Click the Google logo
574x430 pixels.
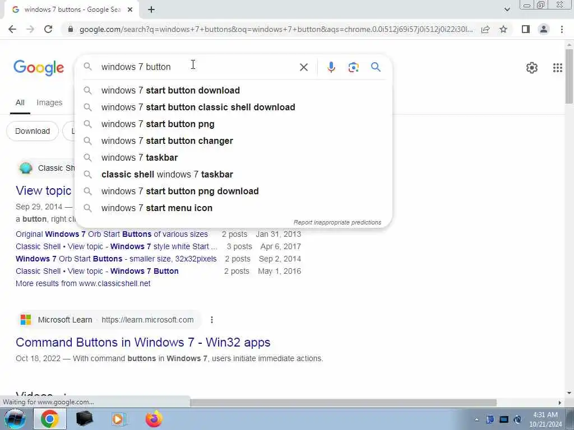tap(39, 68)
